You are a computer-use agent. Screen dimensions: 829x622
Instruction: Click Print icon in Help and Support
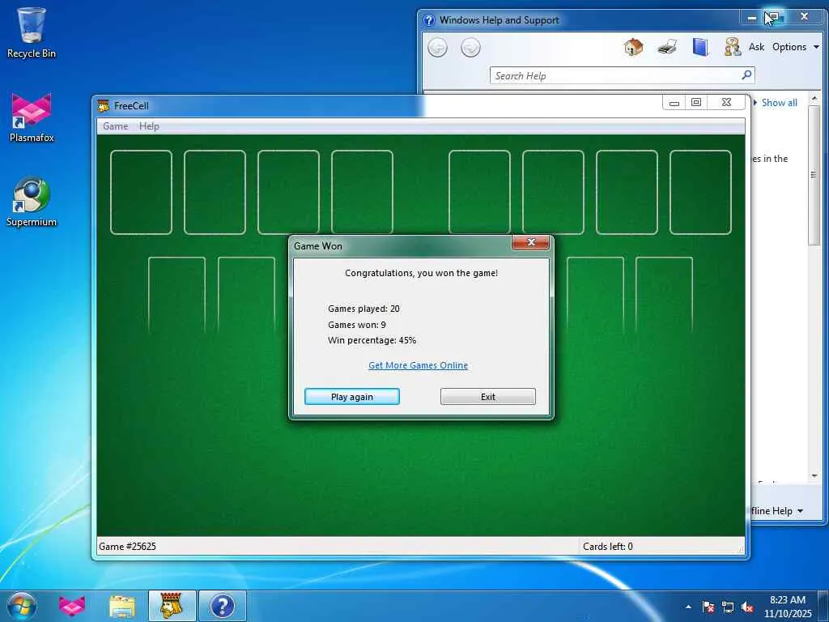[667, 47]
